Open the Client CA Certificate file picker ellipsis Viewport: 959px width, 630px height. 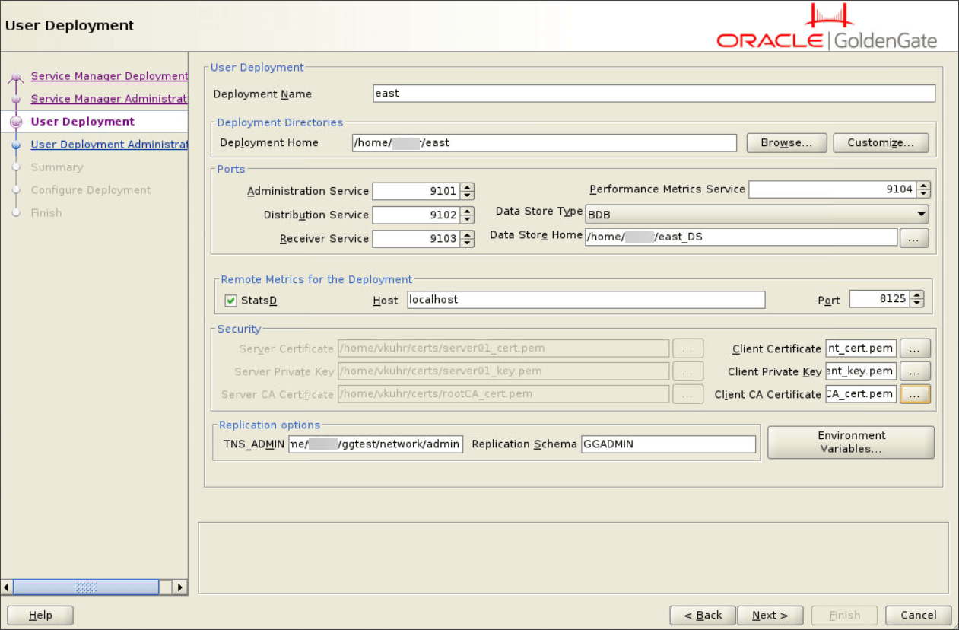coord(915,393)
